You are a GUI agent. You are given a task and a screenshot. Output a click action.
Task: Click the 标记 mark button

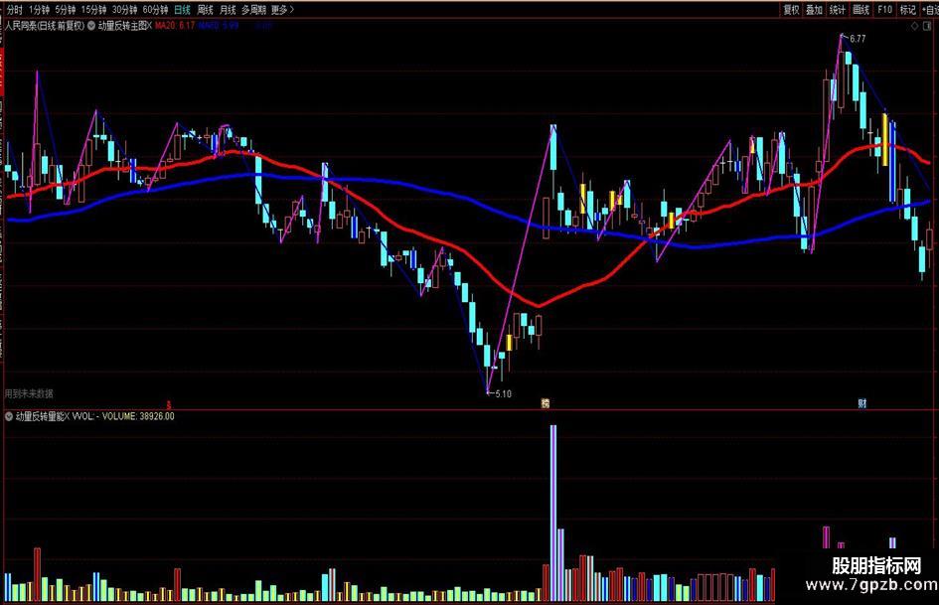coord(908,10)
